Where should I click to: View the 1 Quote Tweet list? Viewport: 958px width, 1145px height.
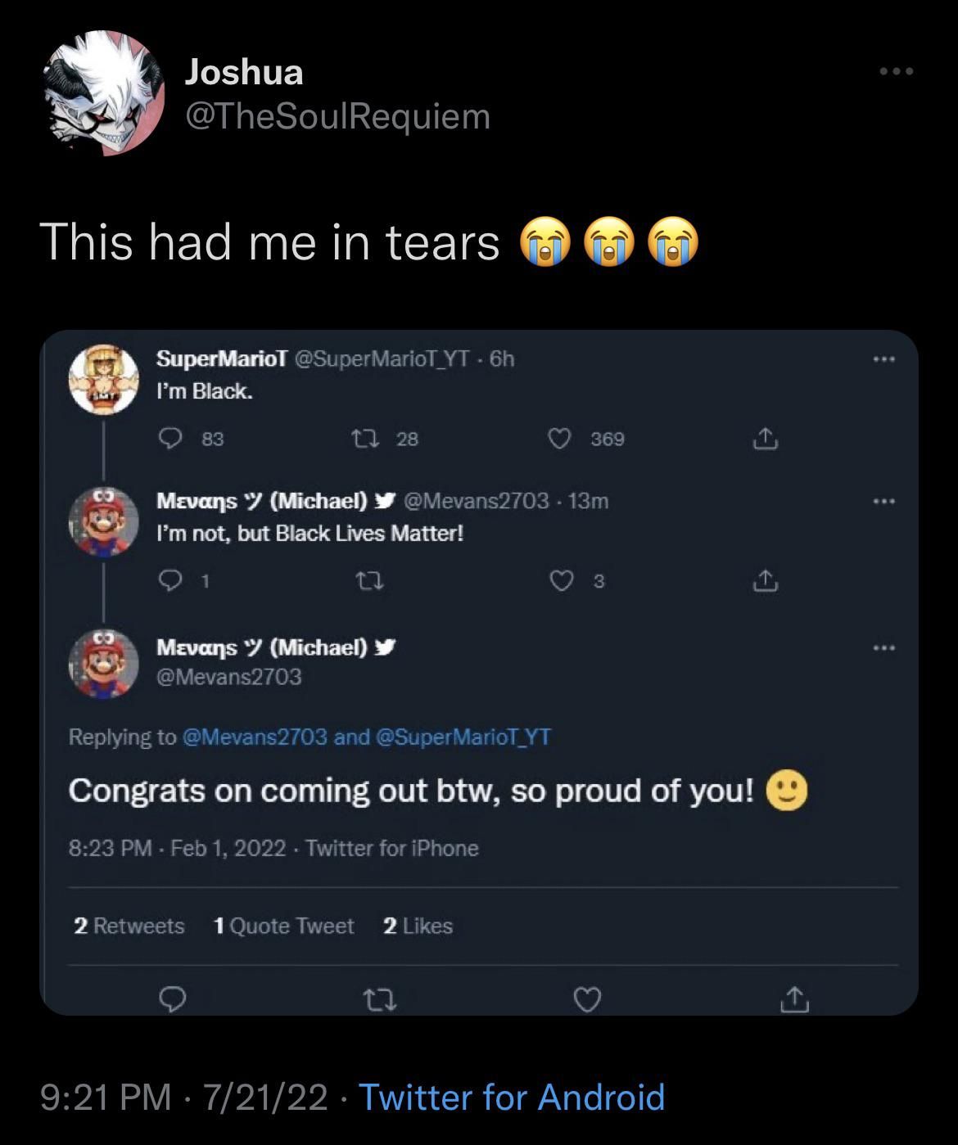[x=283, y=926]
